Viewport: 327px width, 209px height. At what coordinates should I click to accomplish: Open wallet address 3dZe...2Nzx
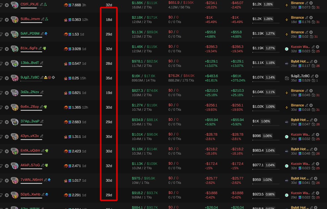click(x=30, y=92)
